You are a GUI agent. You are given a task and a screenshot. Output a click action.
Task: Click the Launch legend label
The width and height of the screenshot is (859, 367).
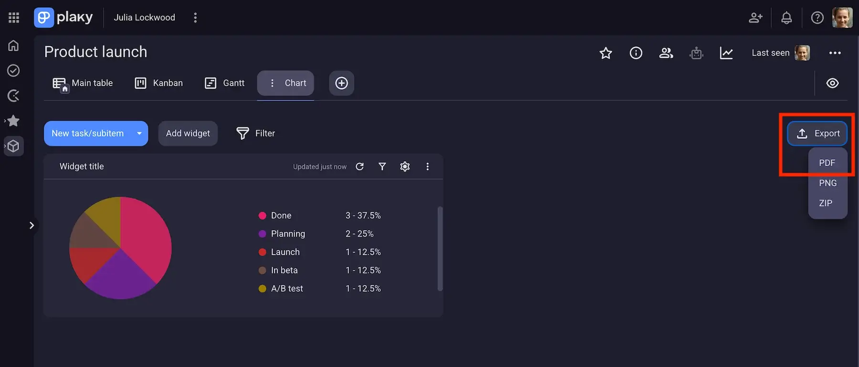(x=285, y=252)
